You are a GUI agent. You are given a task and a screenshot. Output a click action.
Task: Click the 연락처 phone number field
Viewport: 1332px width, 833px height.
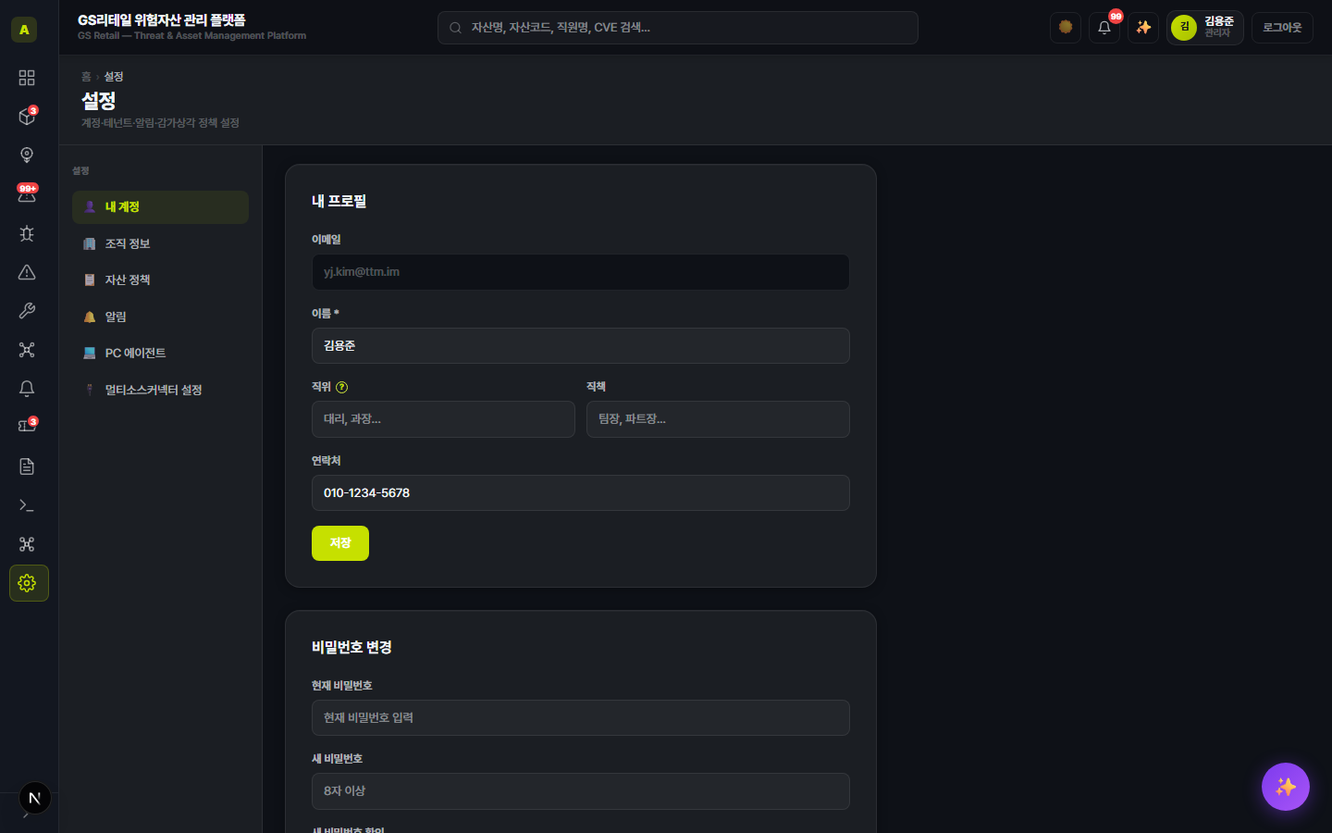pos(581,492)
